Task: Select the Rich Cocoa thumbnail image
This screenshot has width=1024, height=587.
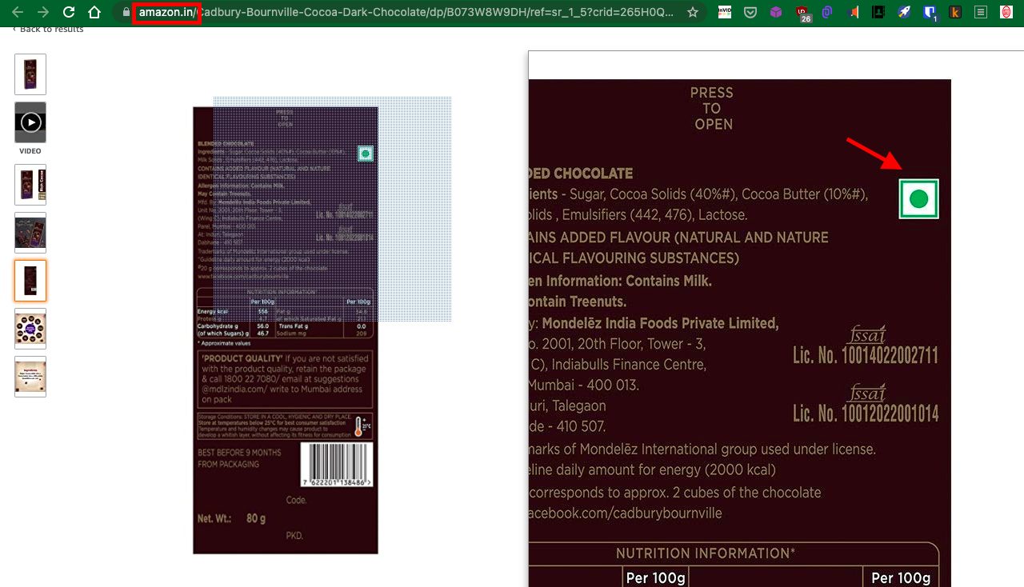Action: 30,185
